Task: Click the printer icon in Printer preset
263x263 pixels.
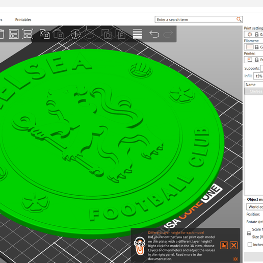Action: click(250, 60)
